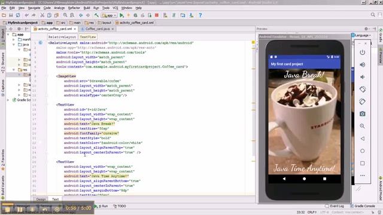Viewport: 383px width, 215px height.
Task: Expand the manifests folder node
Action: 14,39
